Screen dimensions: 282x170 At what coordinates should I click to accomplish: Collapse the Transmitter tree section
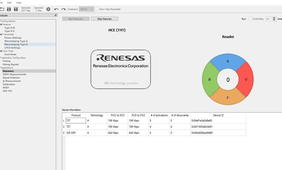click(x=1, y=34)
